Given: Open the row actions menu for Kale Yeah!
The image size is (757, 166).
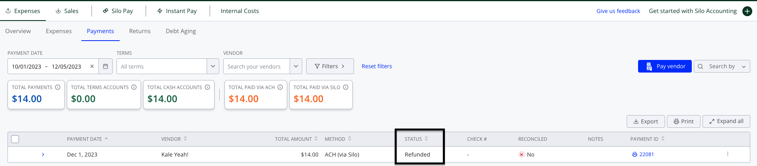Looking at the screenshot, I should (x=728, y=154).
